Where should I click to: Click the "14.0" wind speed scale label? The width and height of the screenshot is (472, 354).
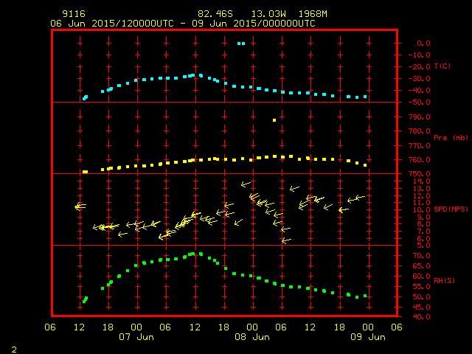pos(421,181)
